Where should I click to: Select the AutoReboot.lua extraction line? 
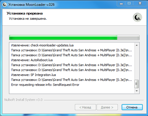pos(32,60)
